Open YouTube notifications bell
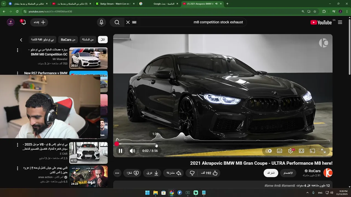351x197 pixels. (23, 22)
